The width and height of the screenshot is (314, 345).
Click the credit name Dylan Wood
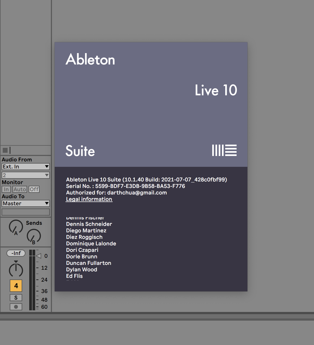(x=81, y=269)
